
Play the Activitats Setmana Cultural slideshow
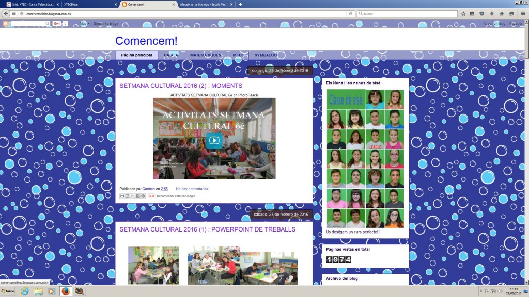214,140
